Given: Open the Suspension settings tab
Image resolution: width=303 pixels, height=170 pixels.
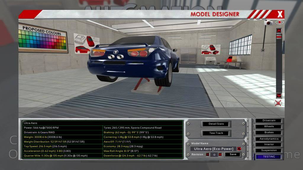Looking at the screenshot, I should pyautogui.click(x=269, y=151).
